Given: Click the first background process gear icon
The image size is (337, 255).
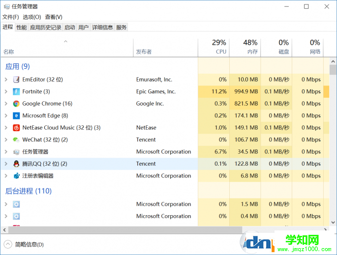Looking at the screenshot, I should [x=16, y=204].
